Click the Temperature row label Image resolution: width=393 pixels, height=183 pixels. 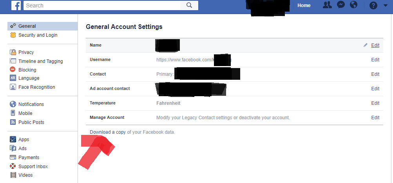(x=103, y=103)
